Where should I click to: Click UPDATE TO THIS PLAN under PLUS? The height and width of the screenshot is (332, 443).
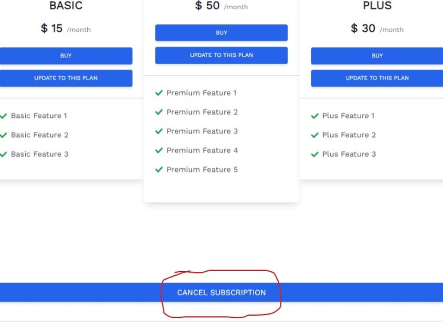click(377, 78)
